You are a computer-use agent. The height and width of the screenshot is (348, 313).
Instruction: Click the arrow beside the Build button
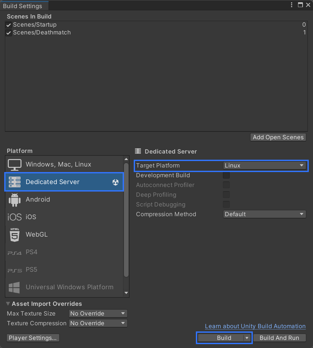(x=247, y=338)
